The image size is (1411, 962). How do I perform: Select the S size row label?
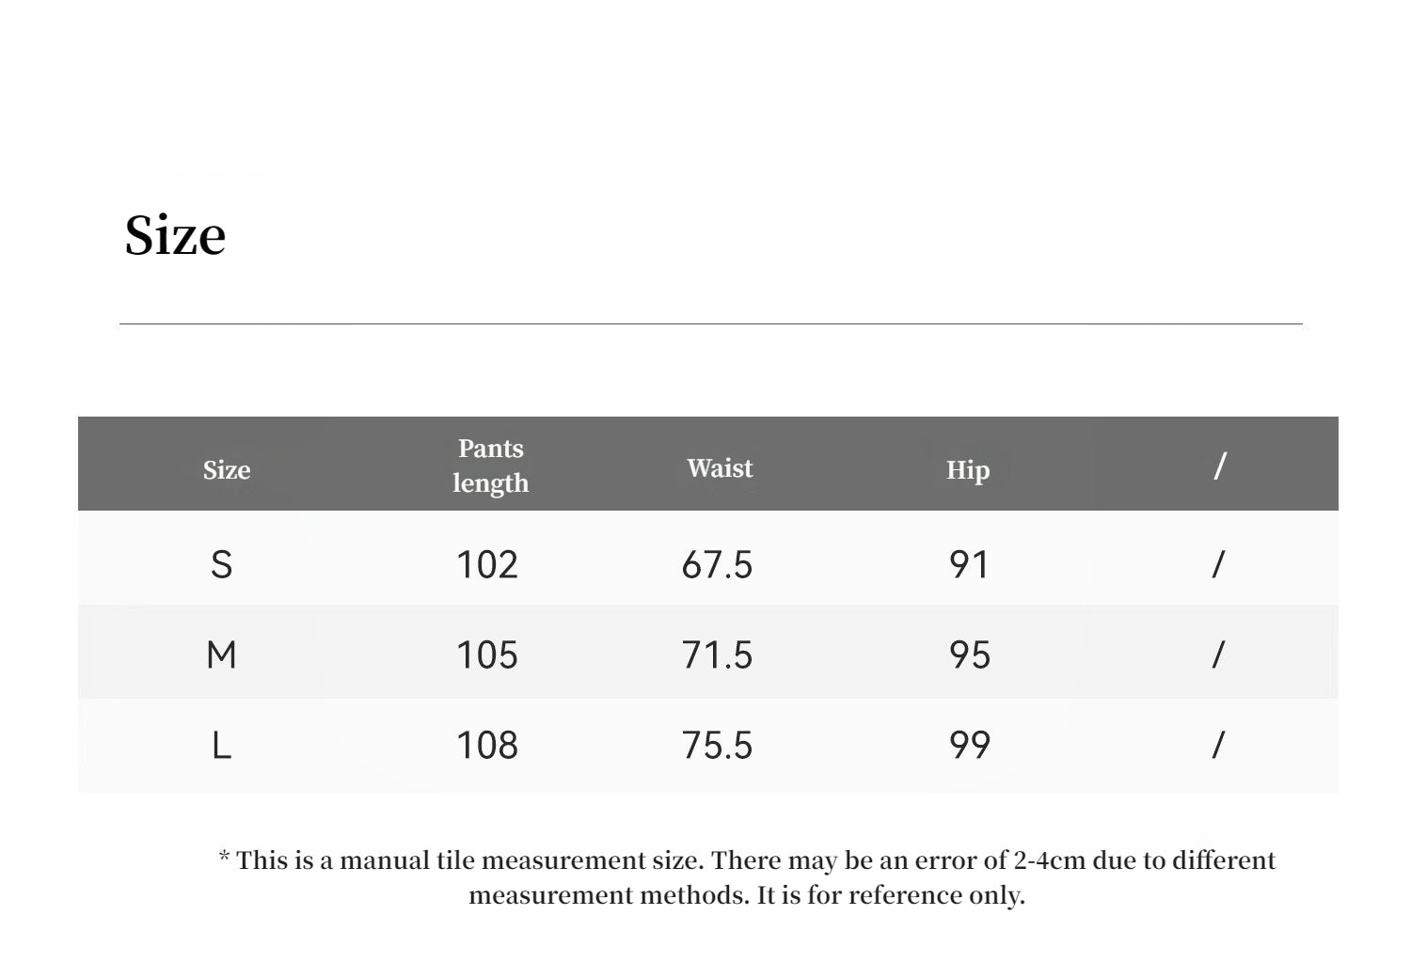[x=221, y=565]
